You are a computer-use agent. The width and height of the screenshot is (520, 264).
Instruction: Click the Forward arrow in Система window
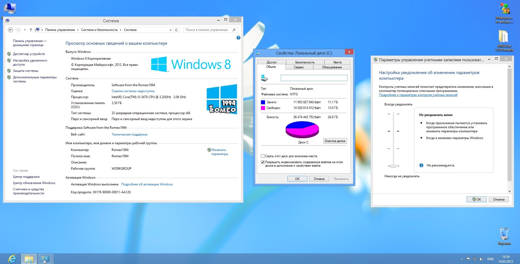[18, 30]
